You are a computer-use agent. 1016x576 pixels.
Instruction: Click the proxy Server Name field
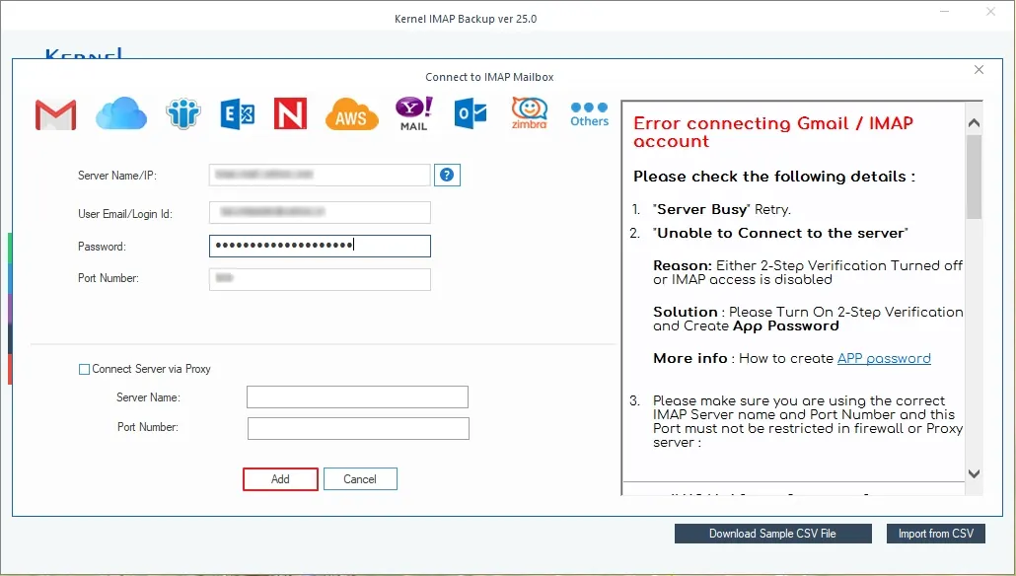(x=357, y=397)
